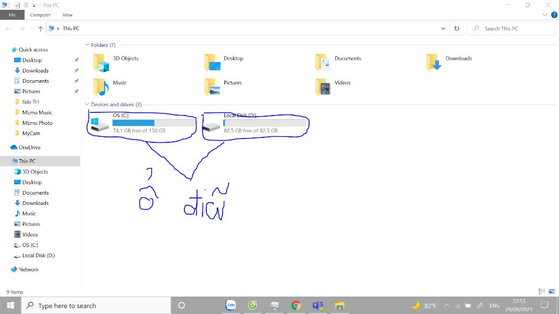Click the Back navigation arrow

[x=9, y=28]
